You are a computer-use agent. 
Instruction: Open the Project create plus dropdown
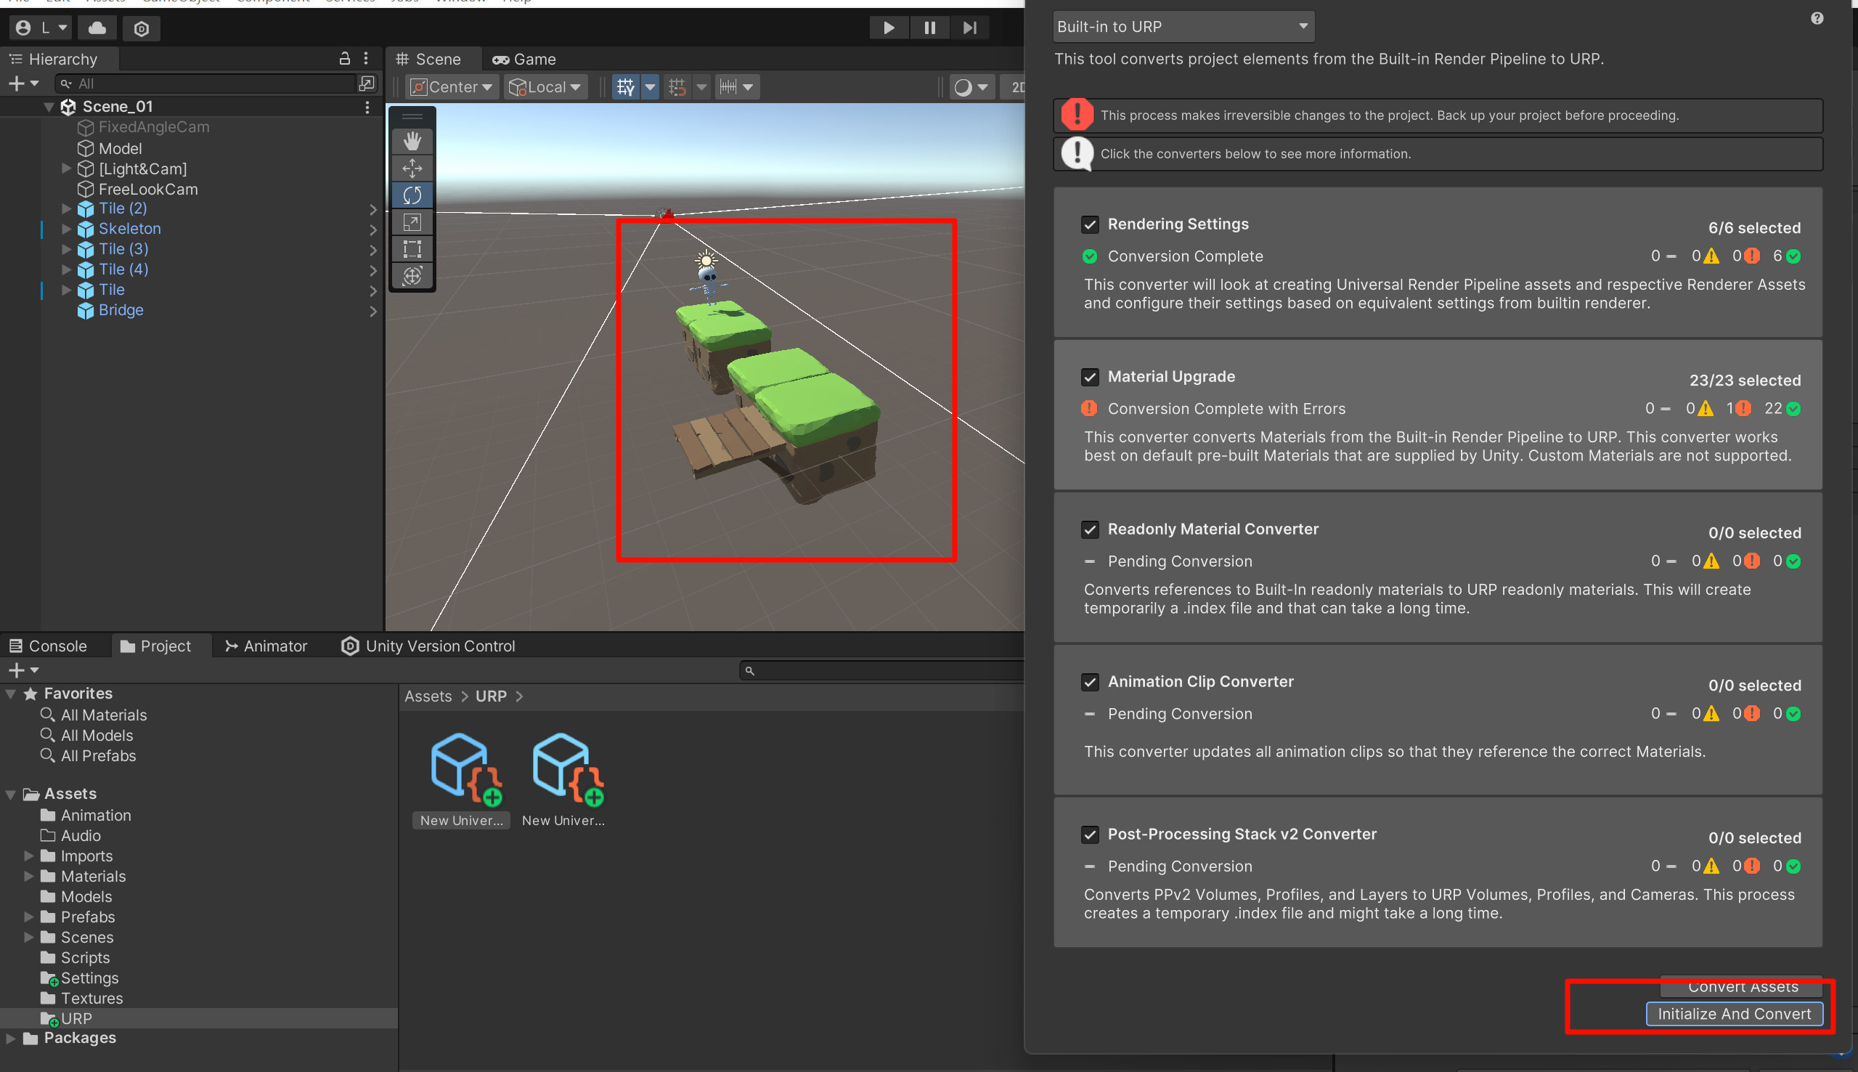tap(23, 670)
